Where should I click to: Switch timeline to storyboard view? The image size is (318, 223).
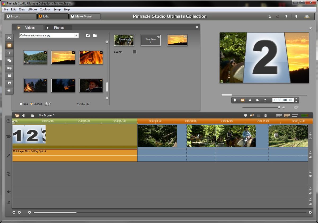pyautogui.click(x=279, y=116)
